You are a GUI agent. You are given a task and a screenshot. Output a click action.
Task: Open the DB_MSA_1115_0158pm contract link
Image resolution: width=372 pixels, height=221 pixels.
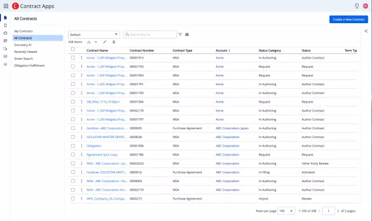[103, 102]
